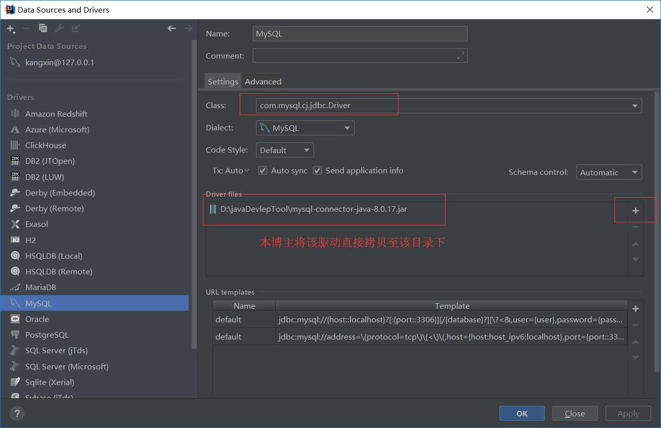Click the Close button at bottom
The image size is (661, 428).
(x=575, y=413)
